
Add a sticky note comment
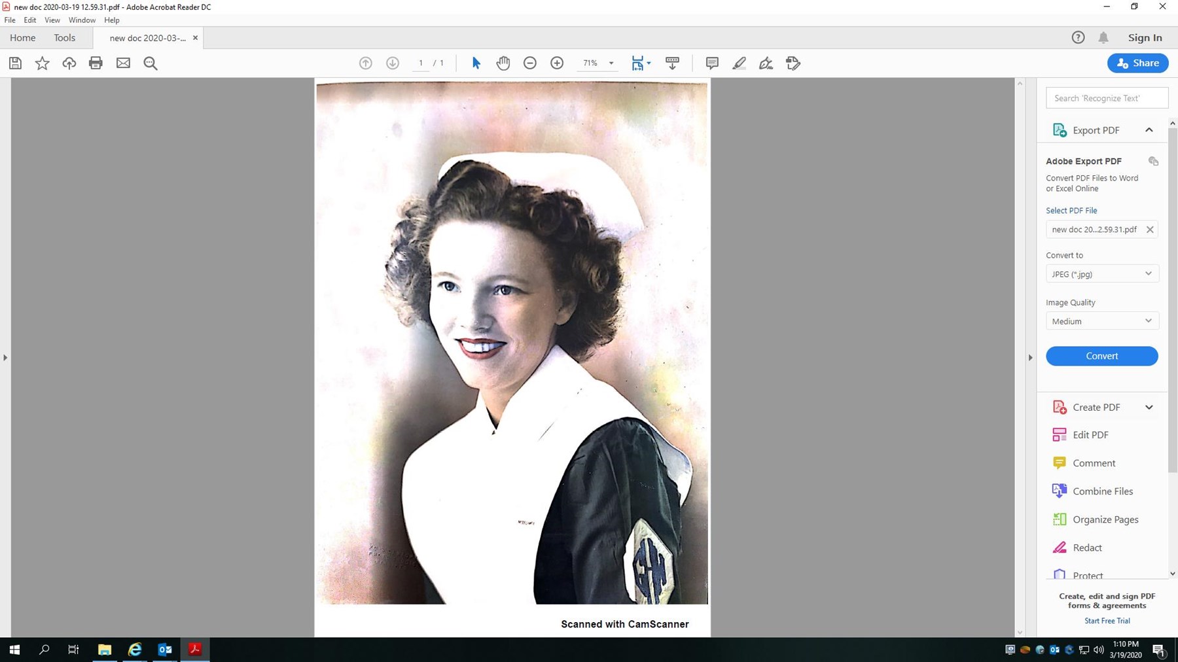(712, 63)
